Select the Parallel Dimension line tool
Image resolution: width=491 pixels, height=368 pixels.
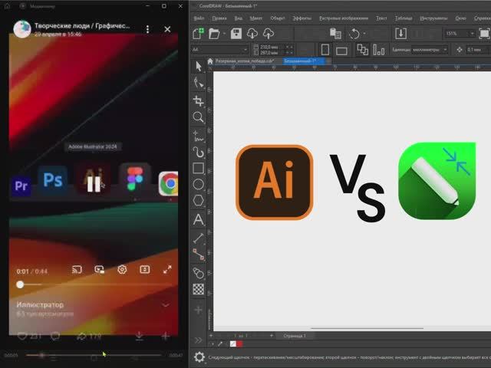[x=198, y=238]
